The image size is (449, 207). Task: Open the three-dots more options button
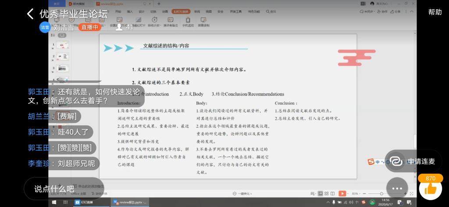[x=397, y=188]
